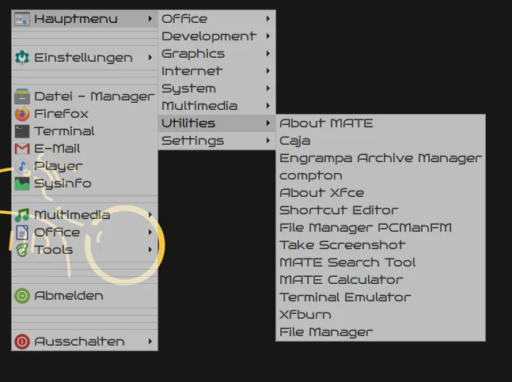Open Shortcut Editor
The width and height of the screenshot is (512, 382).
point(381,210)
